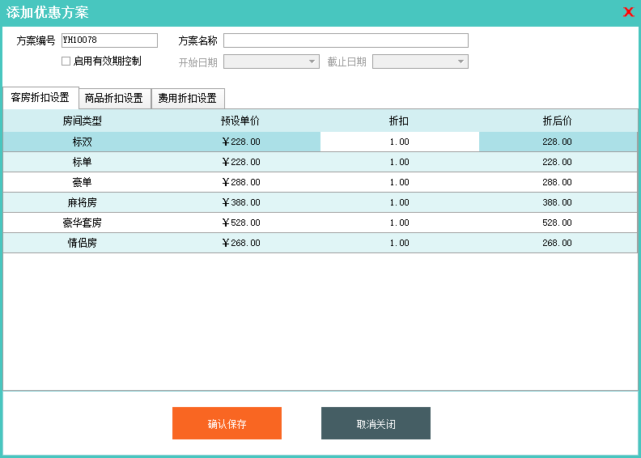This screenshot has height=458, width=641.
Task: Open the 开始日期 dropdown
Action: [x=312, y=61]
